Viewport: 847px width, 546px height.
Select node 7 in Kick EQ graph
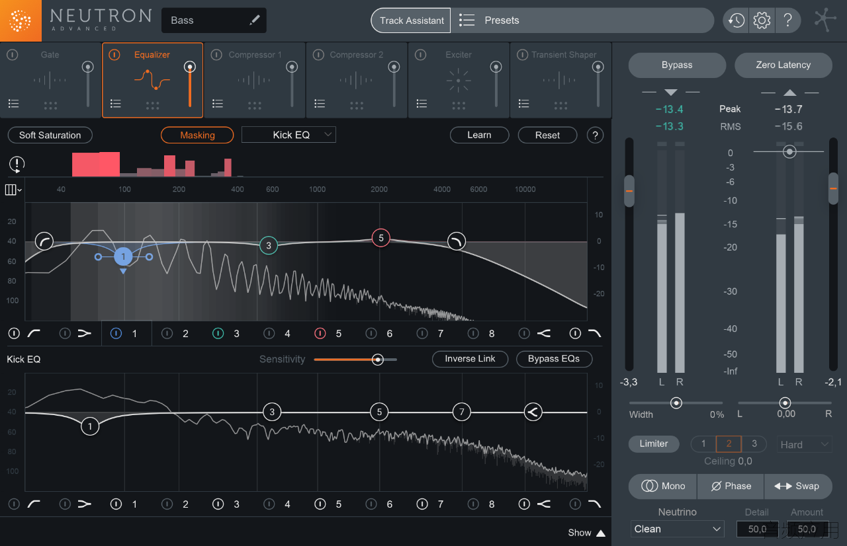[462, 412]
